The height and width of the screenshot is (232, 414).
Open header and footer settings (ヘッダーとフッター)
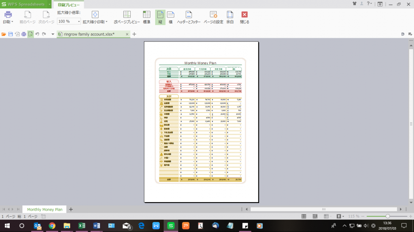[188, 16]
